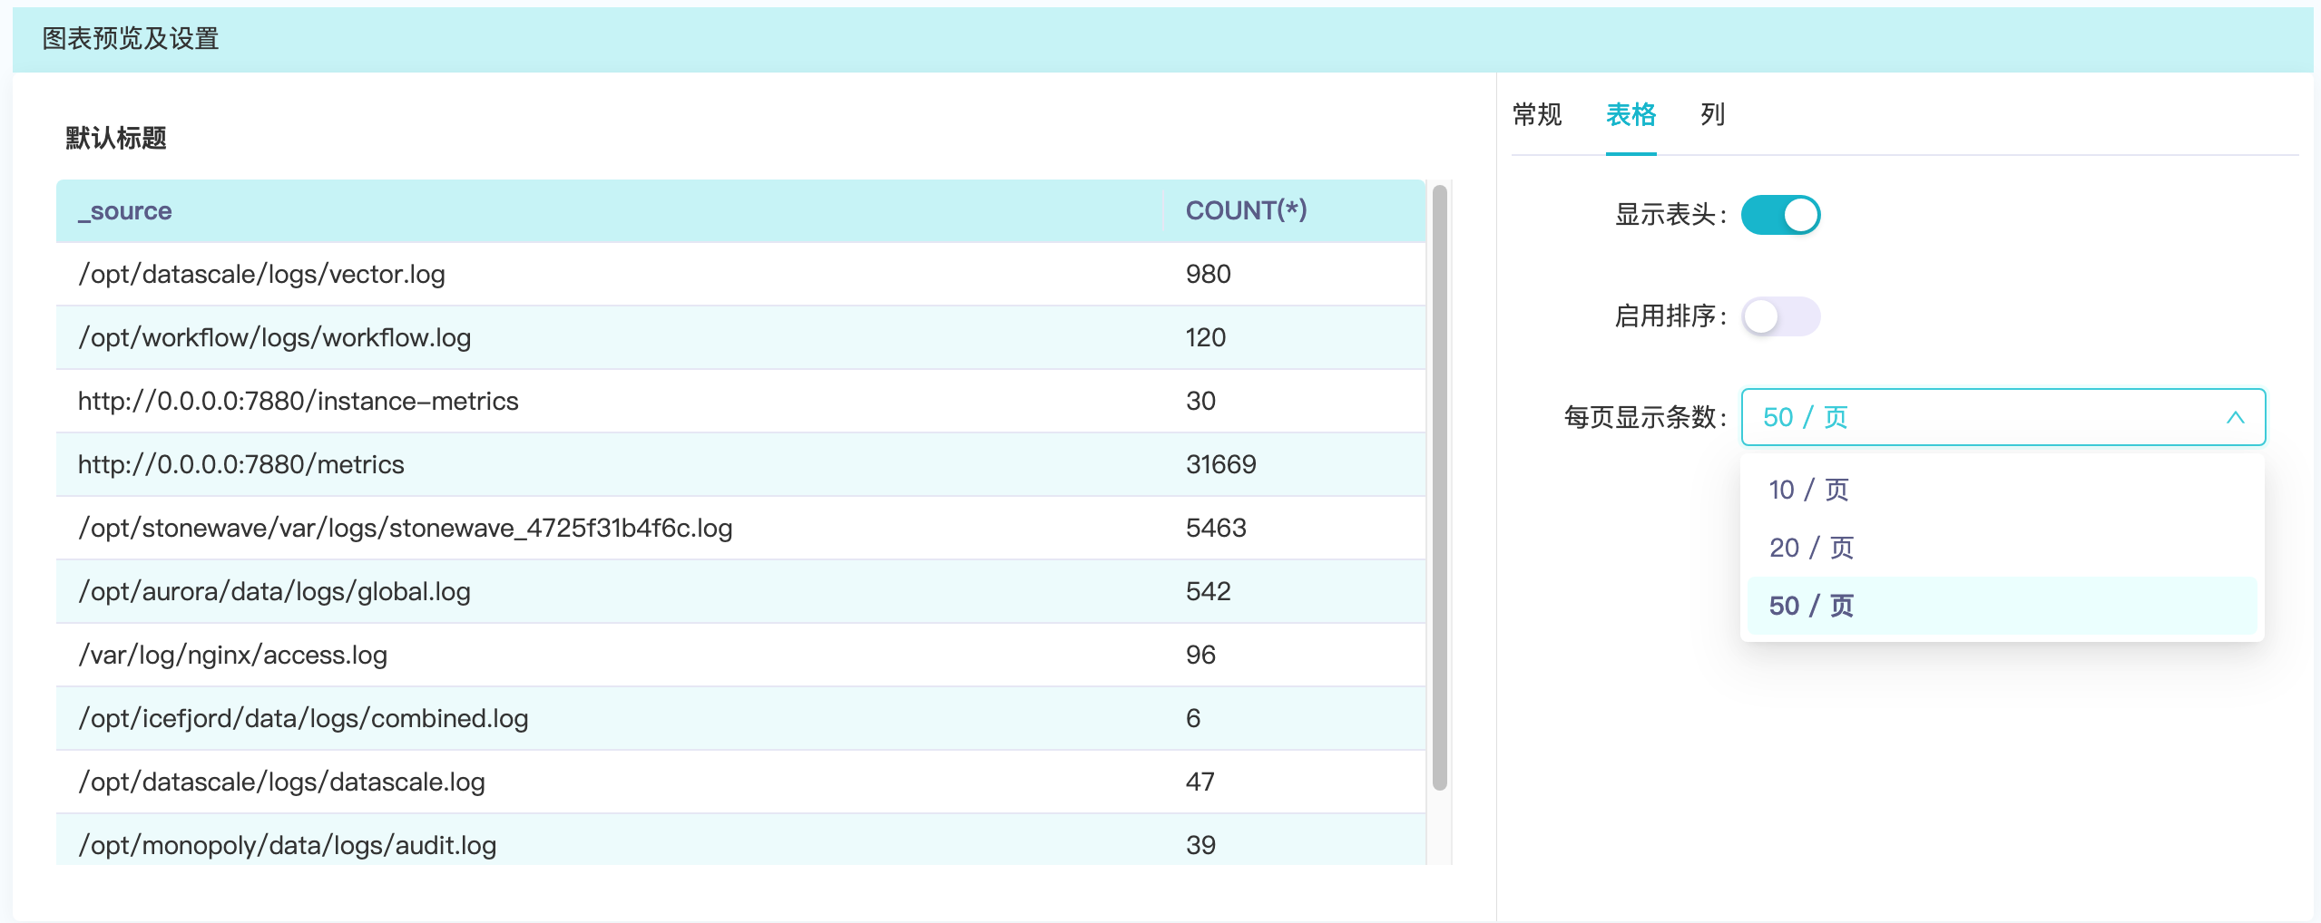The image size is (2321, 923).
Task: Click the _source column header
Action: tap(610, 211)
